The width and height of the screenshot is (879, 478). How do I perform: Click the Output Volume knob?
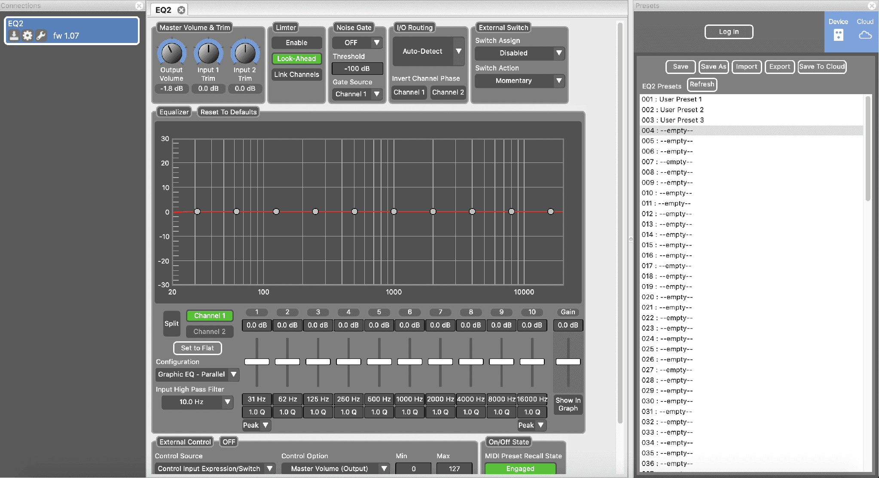coord(171,53)
